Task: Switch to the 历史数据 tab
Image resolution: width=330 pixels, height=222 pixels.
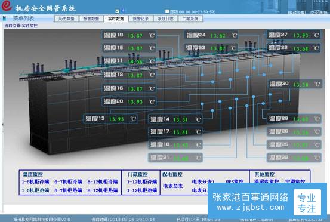Action: (66, 18)
